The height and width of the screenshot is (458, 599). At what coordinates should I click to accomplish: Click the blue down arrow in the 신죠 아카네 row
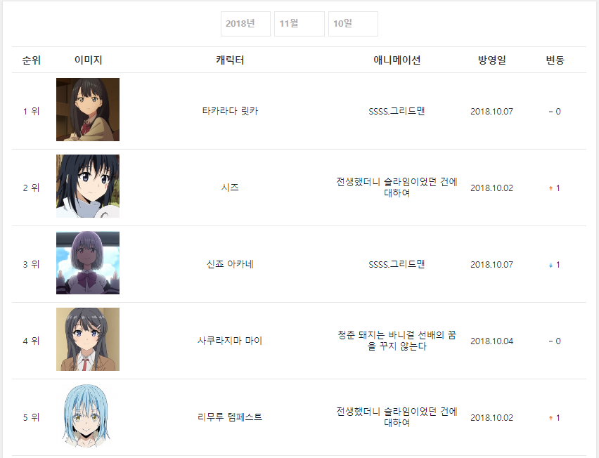click(x=550, y=265)
